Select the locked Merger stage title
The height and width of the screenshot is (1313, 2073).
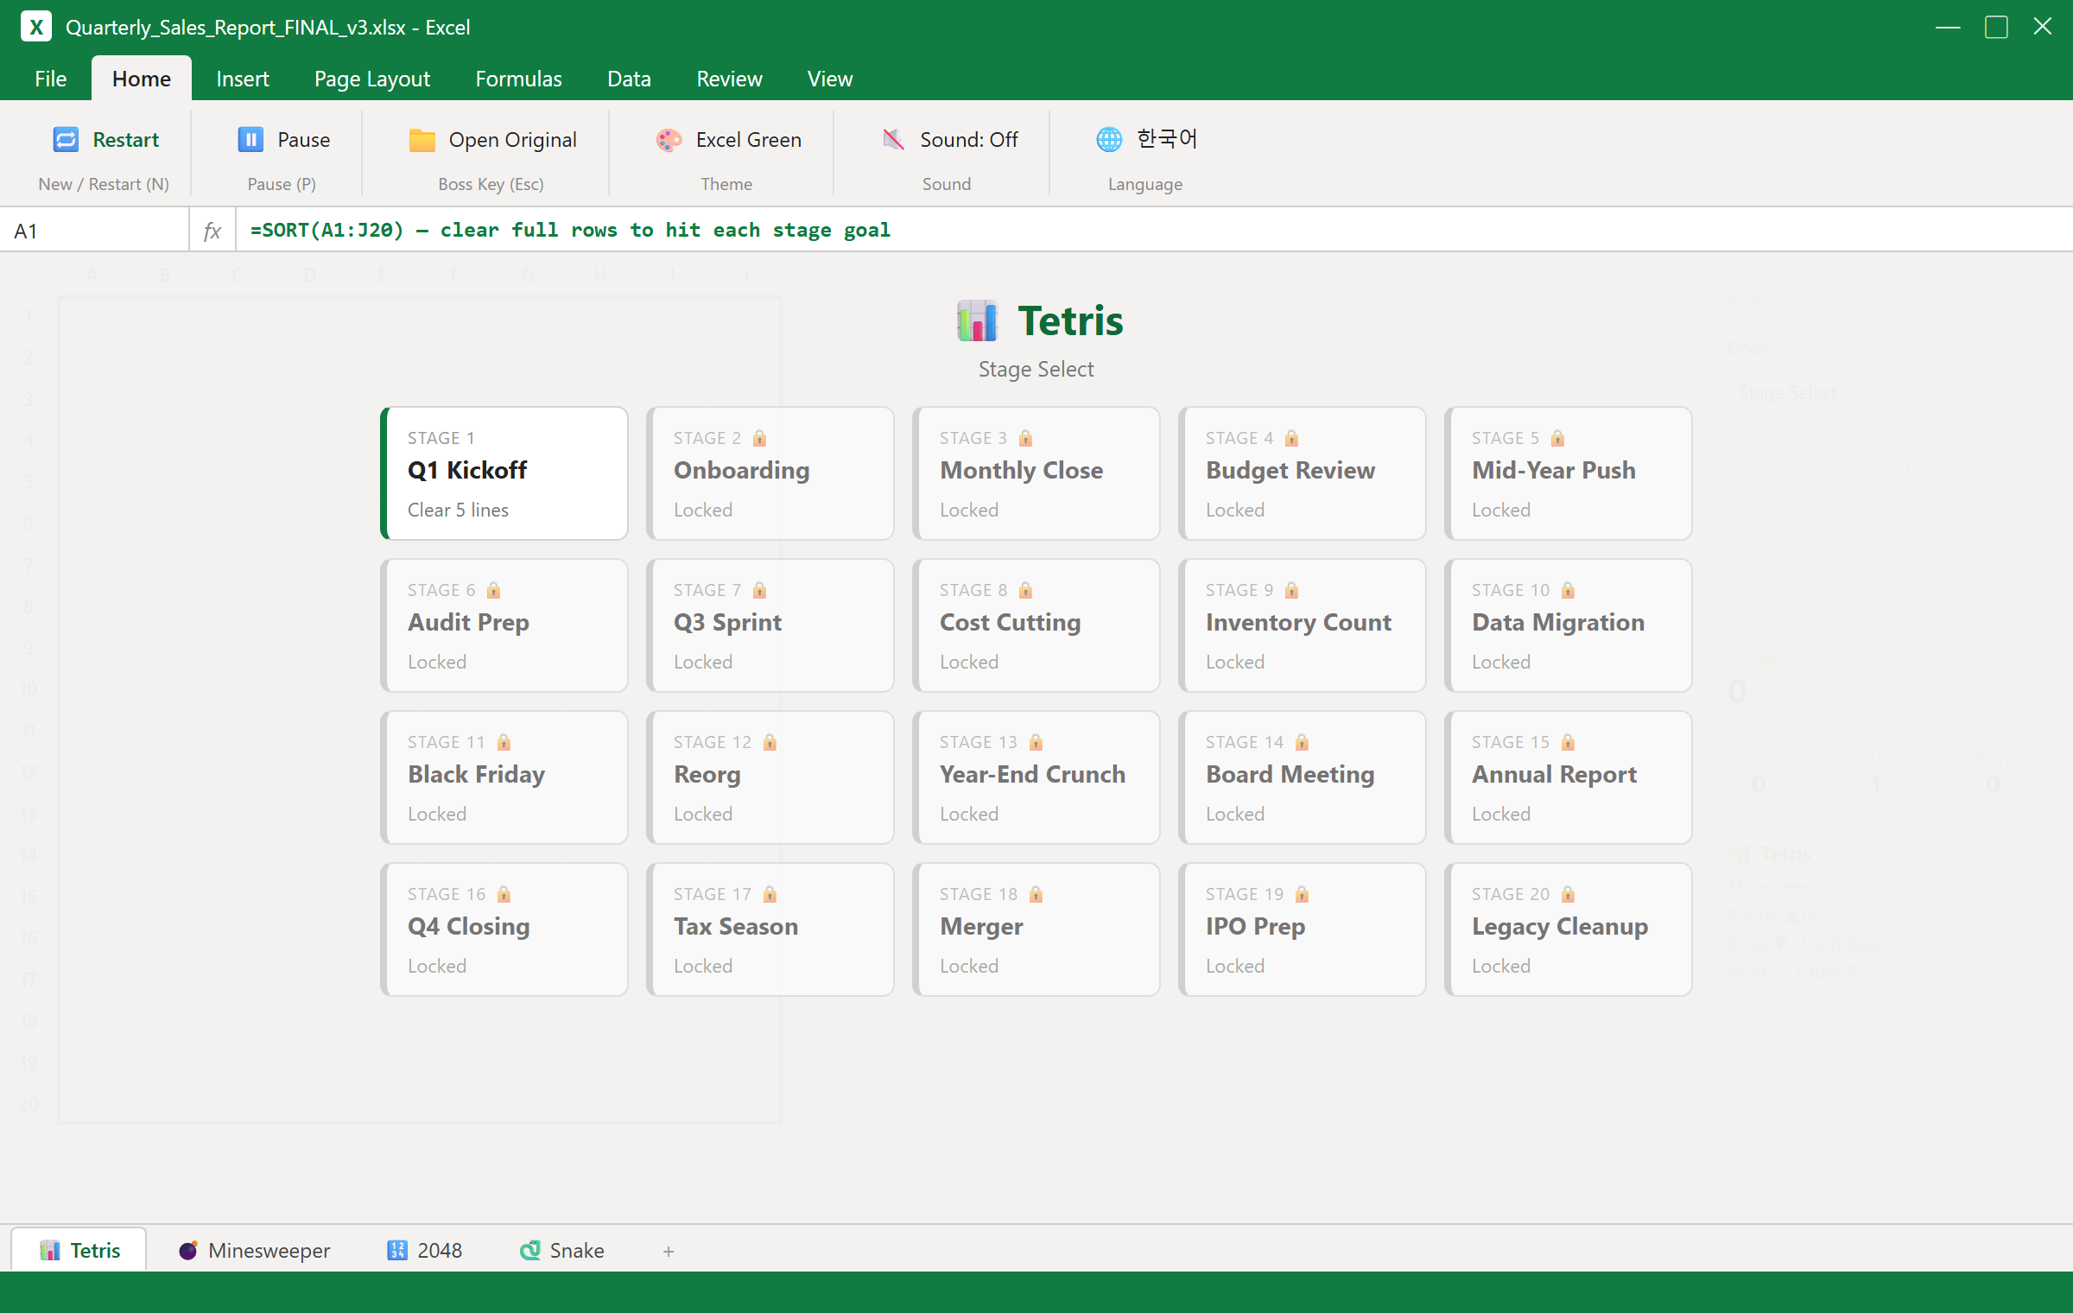pos(981,926)
